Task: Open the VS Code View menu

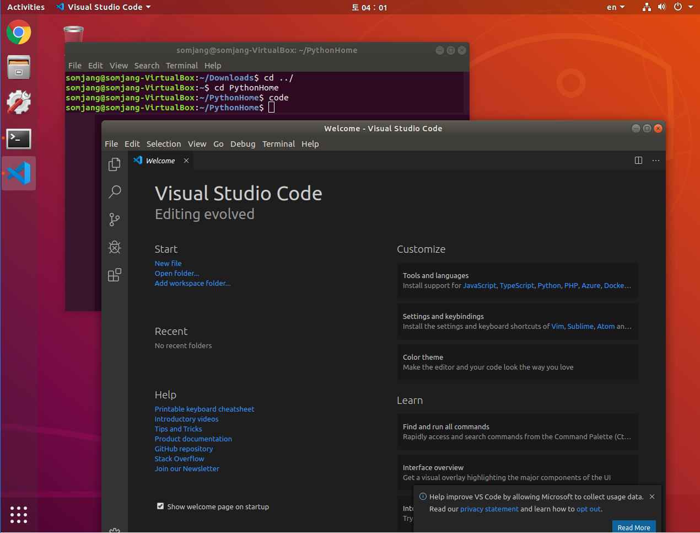Action: [197, 144]
